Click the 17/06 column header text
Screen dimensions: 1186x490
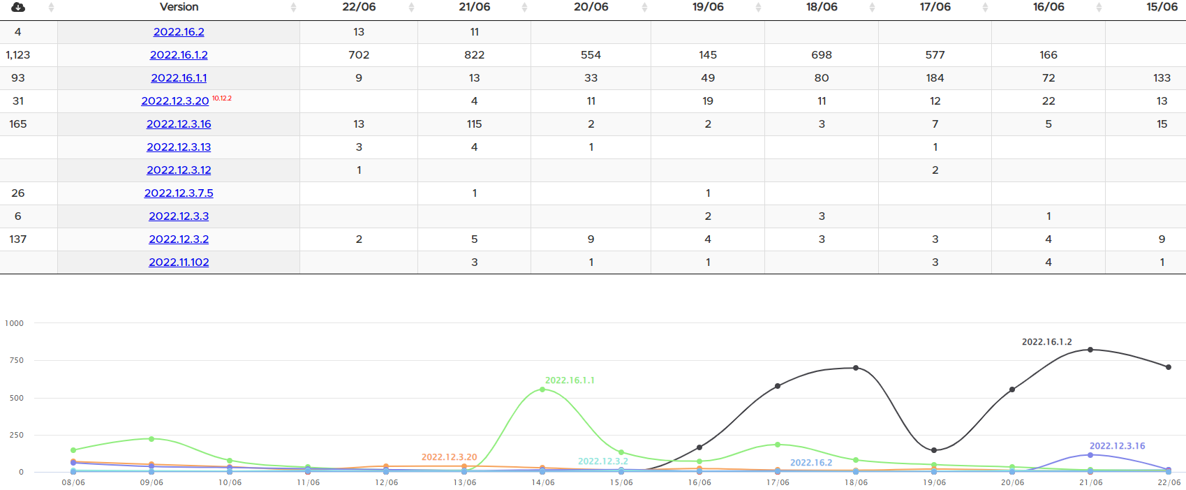(935, 7)
